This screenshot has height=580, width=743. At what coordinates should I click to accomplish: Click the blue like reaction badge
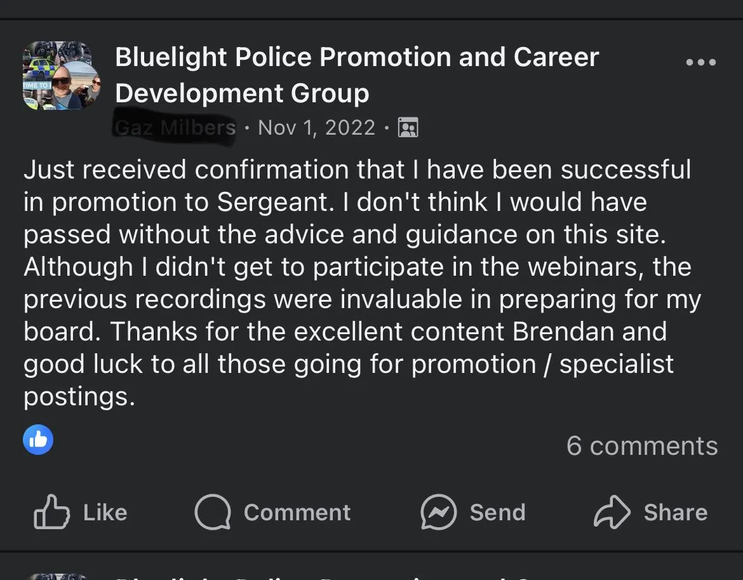pyautogui.click(x=38, y=440)
